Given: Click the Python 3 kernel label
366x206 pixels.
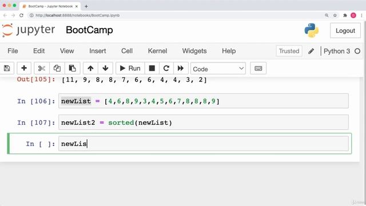Looking at the screenshot, I should coord(337,51).
